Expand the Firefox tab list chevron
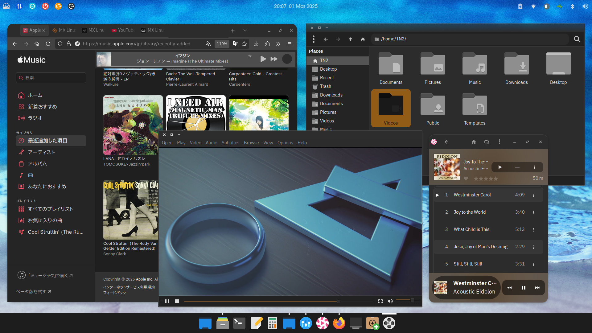The image size is (592, 333). (245, 31)
